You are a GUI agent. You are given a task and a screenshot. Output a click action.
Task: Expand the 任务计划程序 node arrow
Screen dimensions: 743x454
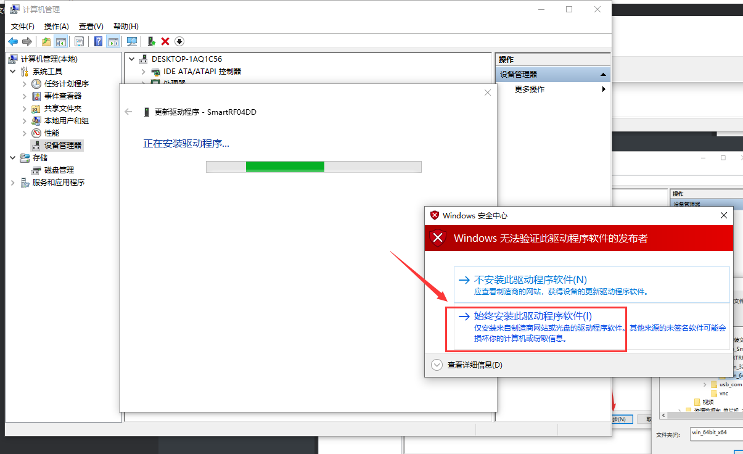point(25,84)
